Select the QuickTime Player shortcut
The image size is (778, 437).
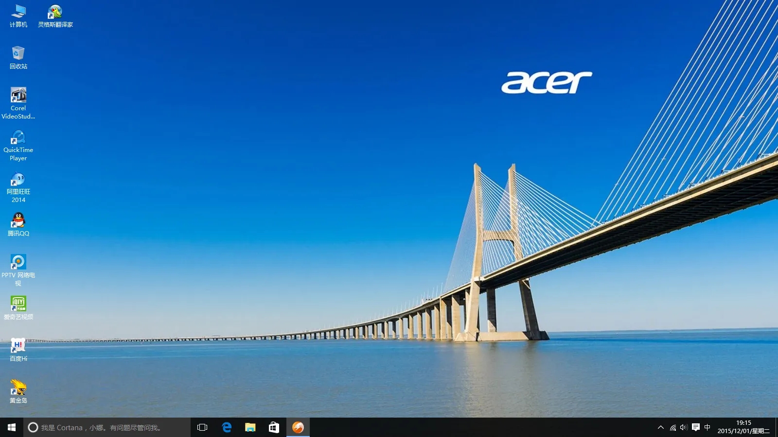(x=18, y=145)
